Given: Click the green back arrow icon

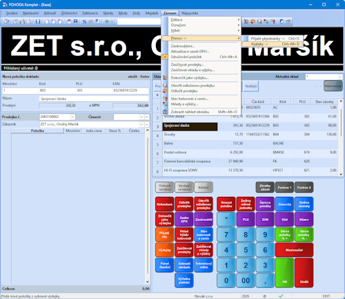Looking at the screenshot, I should [107, 21].
